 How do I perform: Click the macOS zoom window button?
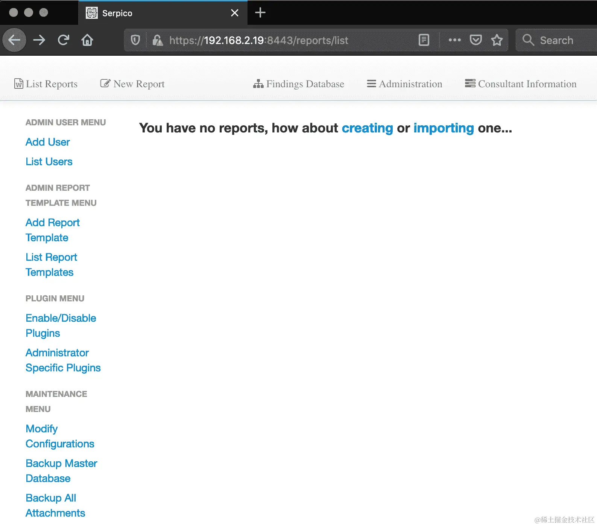pos(44,12)
